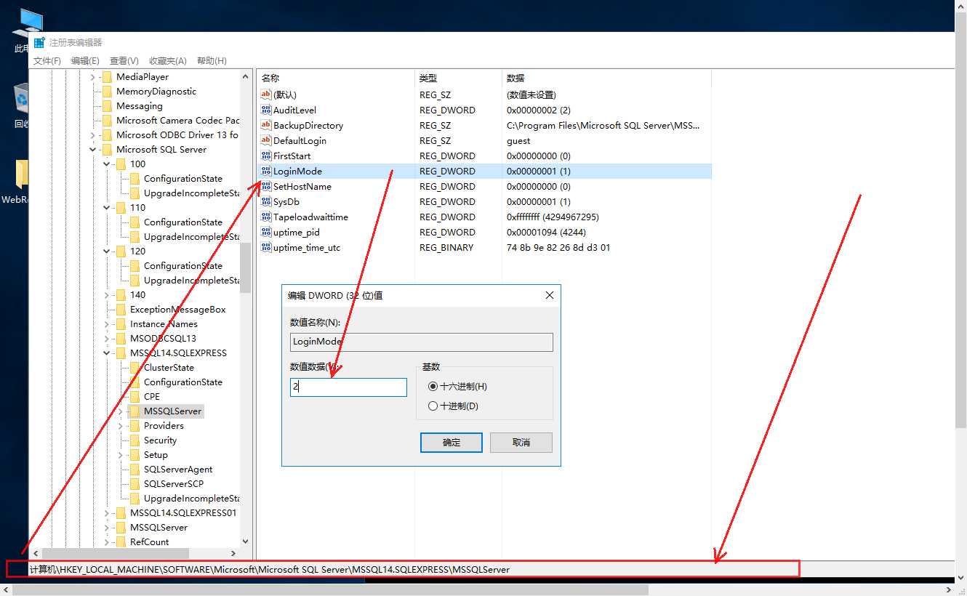Click the Registry Editor title bar icon
The width and height of the screenshot is (967, 596).
pyautogui.click(x=39, y=43)
